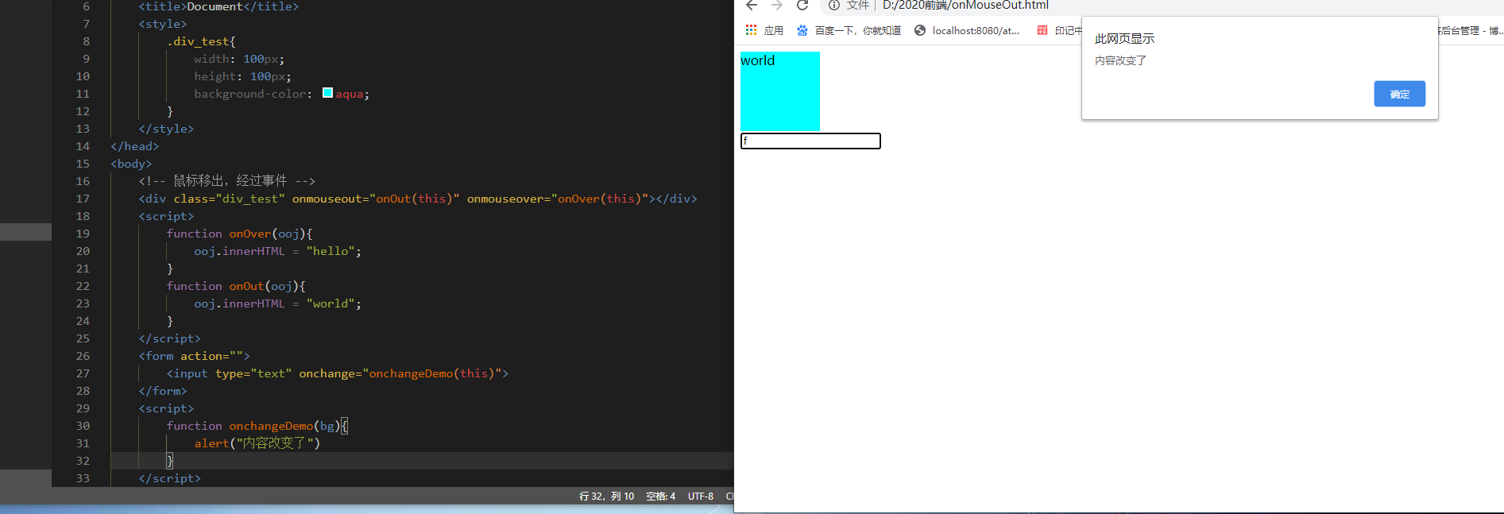Open the 应用 apps grid shortcut
Viewport: 1504px width, 514px height.
(x=764, y=30)
